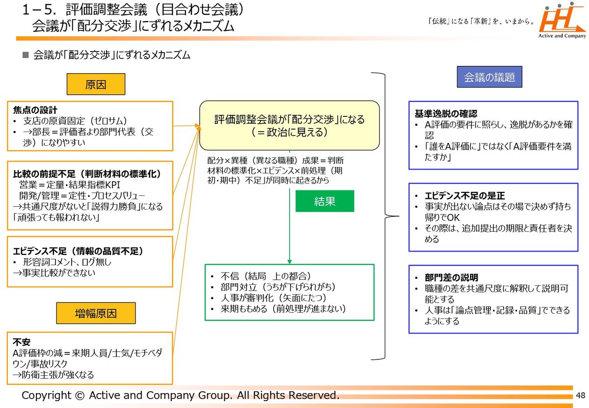The image size is (589, 408).
Task: Click the エビデンス不足の是正 box
Action: tap(493, 218)
